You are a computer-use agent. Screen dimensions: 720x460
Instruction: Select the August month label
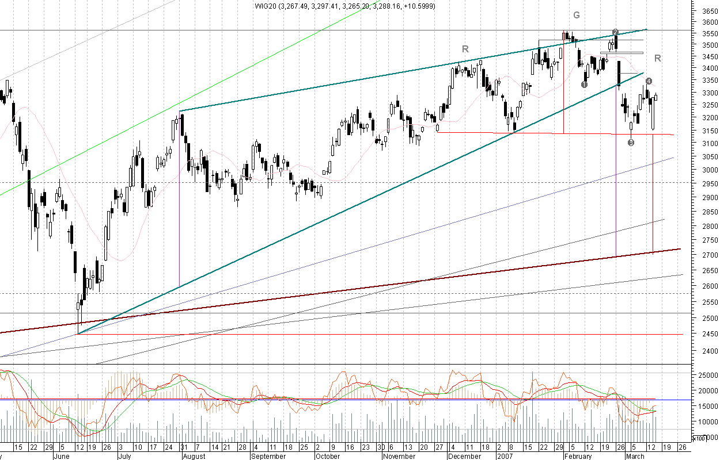point(195,457)
